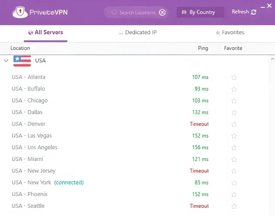Sort by Location column header
Screen dimensions: 275x216
(x=20, y=48)
